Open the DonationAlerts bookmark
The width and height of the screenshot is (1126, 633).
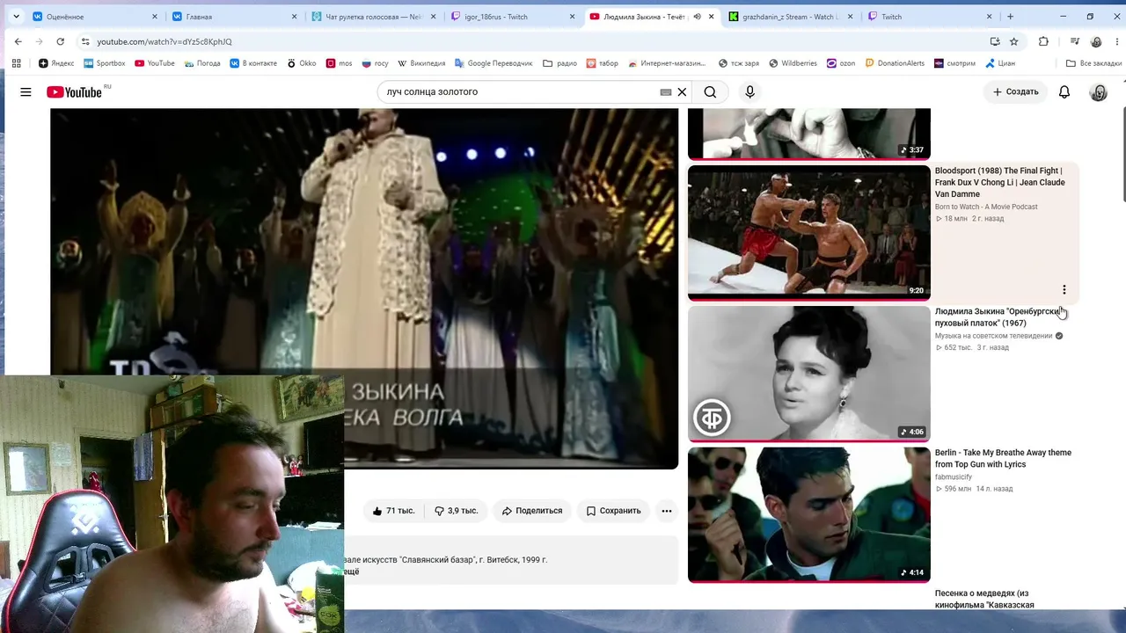coord(895,63)
